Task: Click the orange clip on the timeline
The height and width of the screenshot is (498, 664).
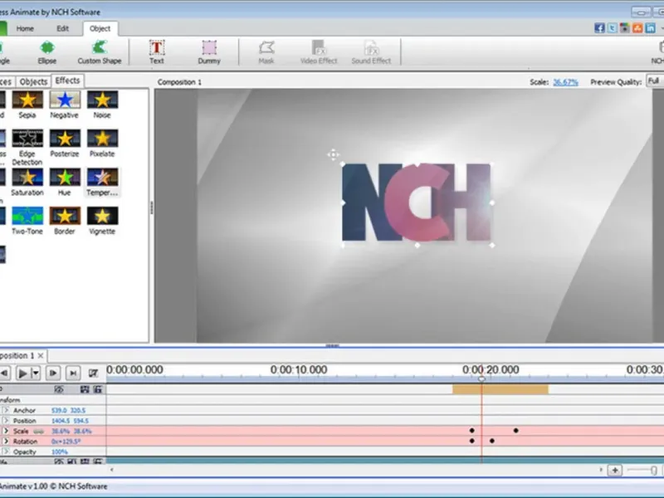Action: (x=500, y=389)
